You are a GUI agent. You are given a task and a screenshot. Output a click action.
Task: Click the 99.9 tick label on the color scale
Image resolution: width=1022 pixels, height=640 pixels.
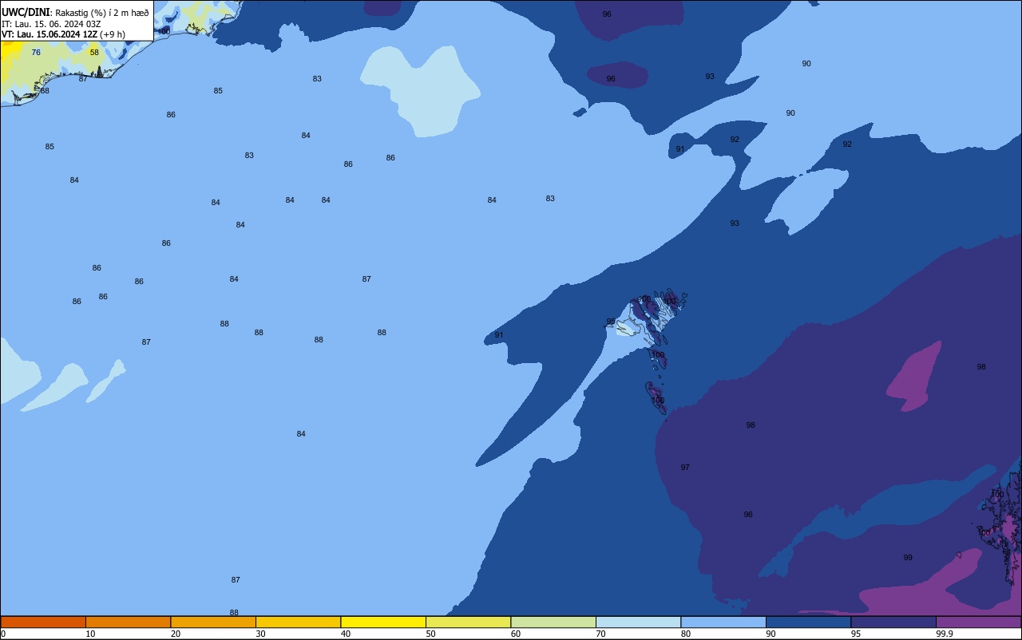point(945,634)
